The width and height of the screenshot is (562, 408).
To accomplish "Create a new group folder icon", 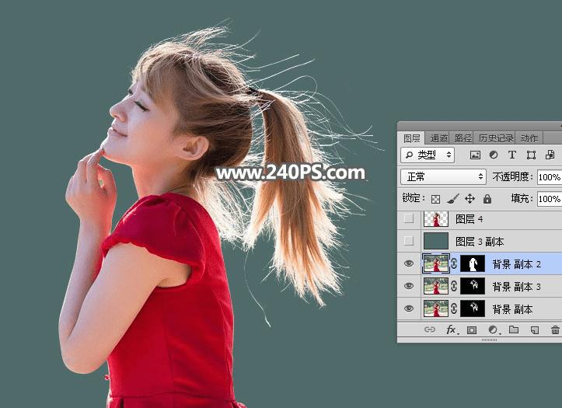I will click(x=514, y=330).
